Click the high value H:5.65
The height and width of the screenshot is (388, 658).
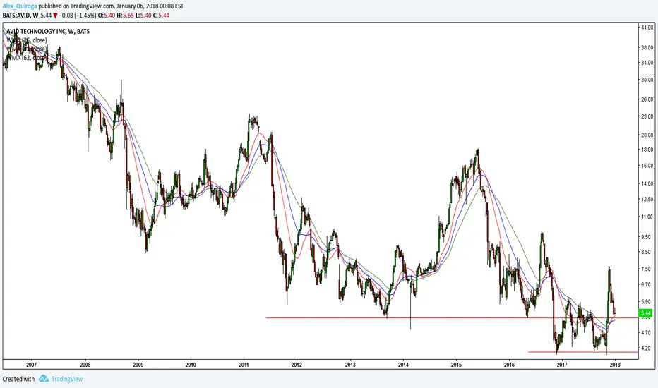[x=125, y=15]
